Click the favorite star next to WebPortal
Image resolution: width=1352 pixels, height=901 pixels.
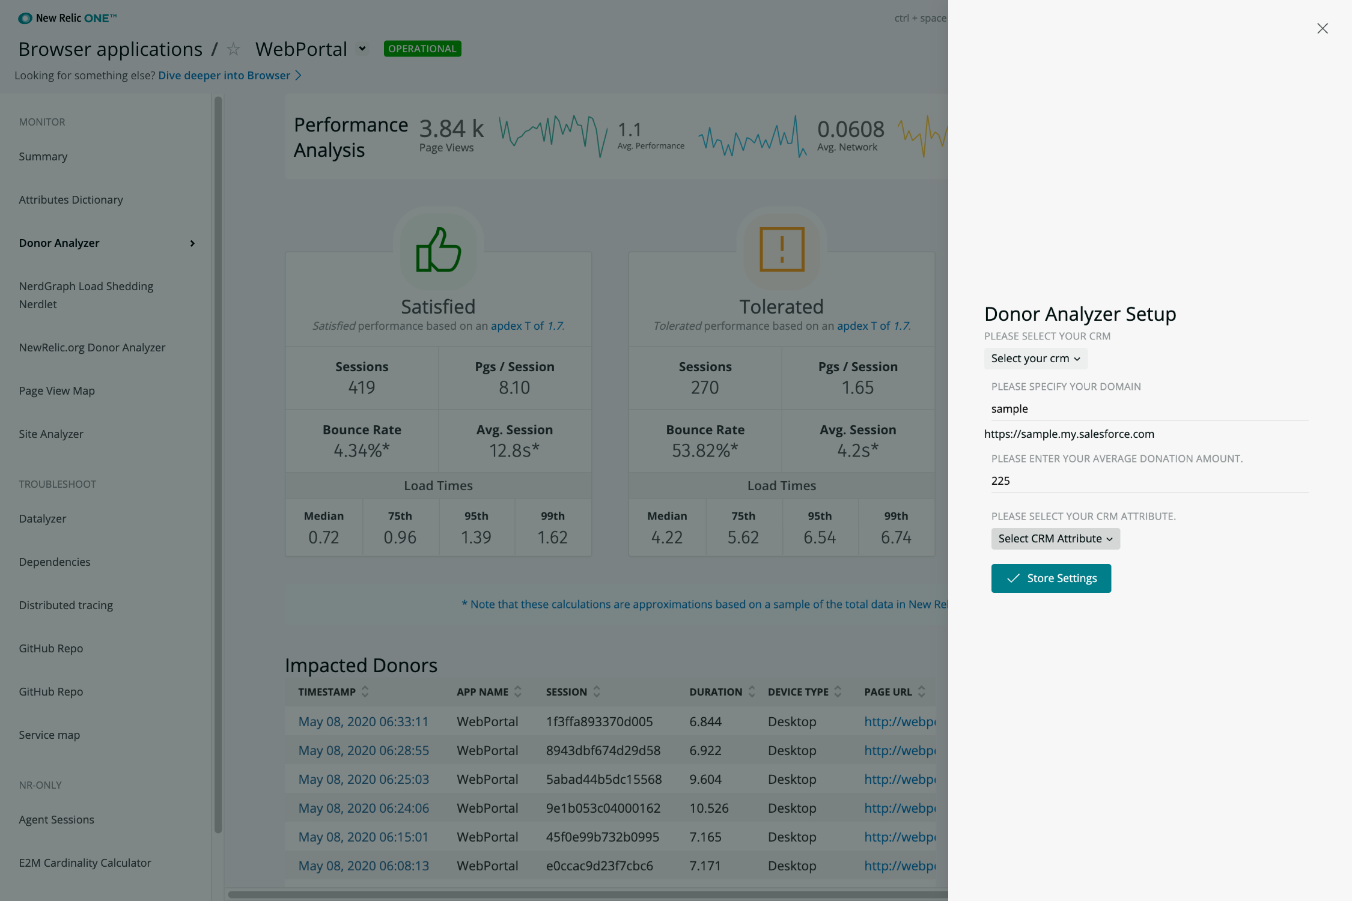[233, 49]
